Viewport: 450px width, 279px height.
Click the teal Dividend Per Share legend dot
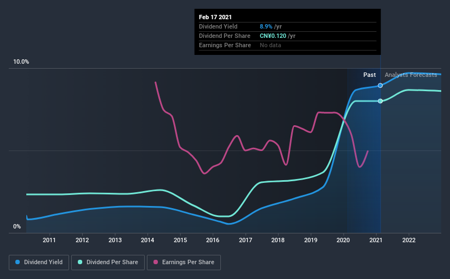[80, 262]
